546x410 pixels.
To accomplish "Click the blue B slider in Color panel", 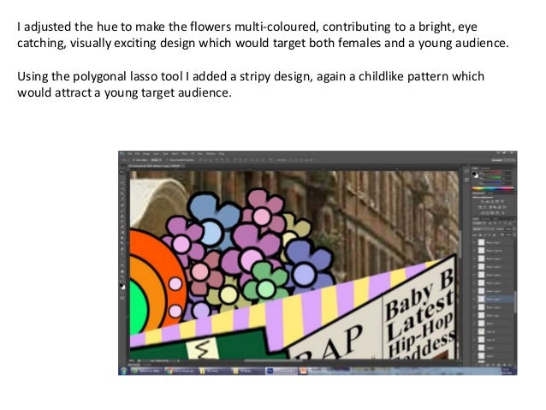I will (492, 182).
